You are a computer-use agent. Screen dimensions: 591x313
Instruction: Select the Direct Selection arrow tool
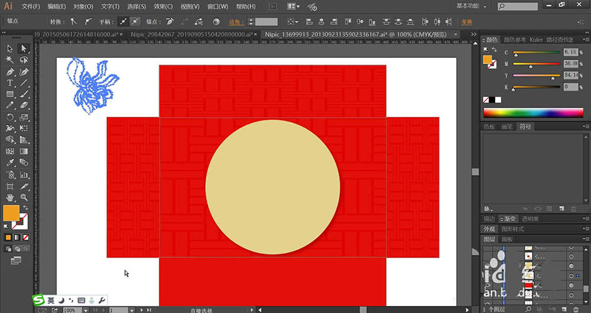pyautogui.click(x=24, y=49)
